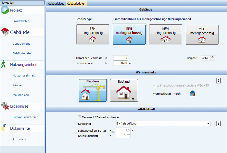Switch to the Gebäudedaten tab
The height and width of the screenshot is (153, 227).
(76, 4)
